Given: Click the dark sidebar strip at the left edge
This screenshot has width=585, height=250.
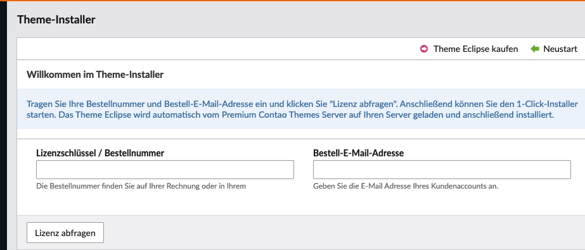Looking at the screenshot, I should pos(3,125).
